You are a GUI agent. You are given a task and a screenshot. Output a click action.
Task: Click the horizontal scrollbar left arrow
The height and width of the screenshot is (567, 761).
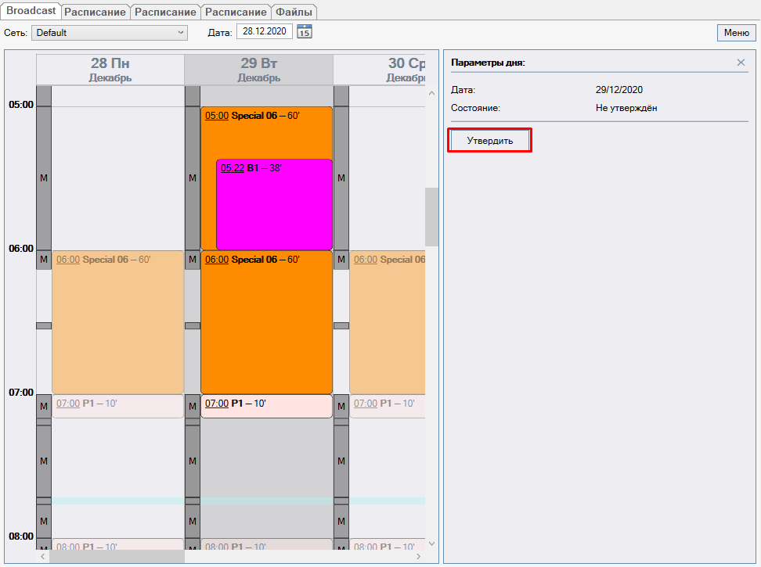coord(43,556)
